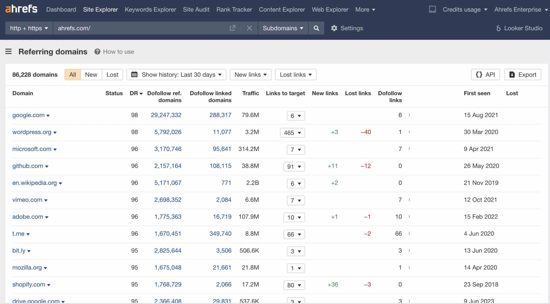Image resolution: width=550 pixels, height=304 pixels.
Task: Expand links to target for adobe.com
Action: click(294, 217)
